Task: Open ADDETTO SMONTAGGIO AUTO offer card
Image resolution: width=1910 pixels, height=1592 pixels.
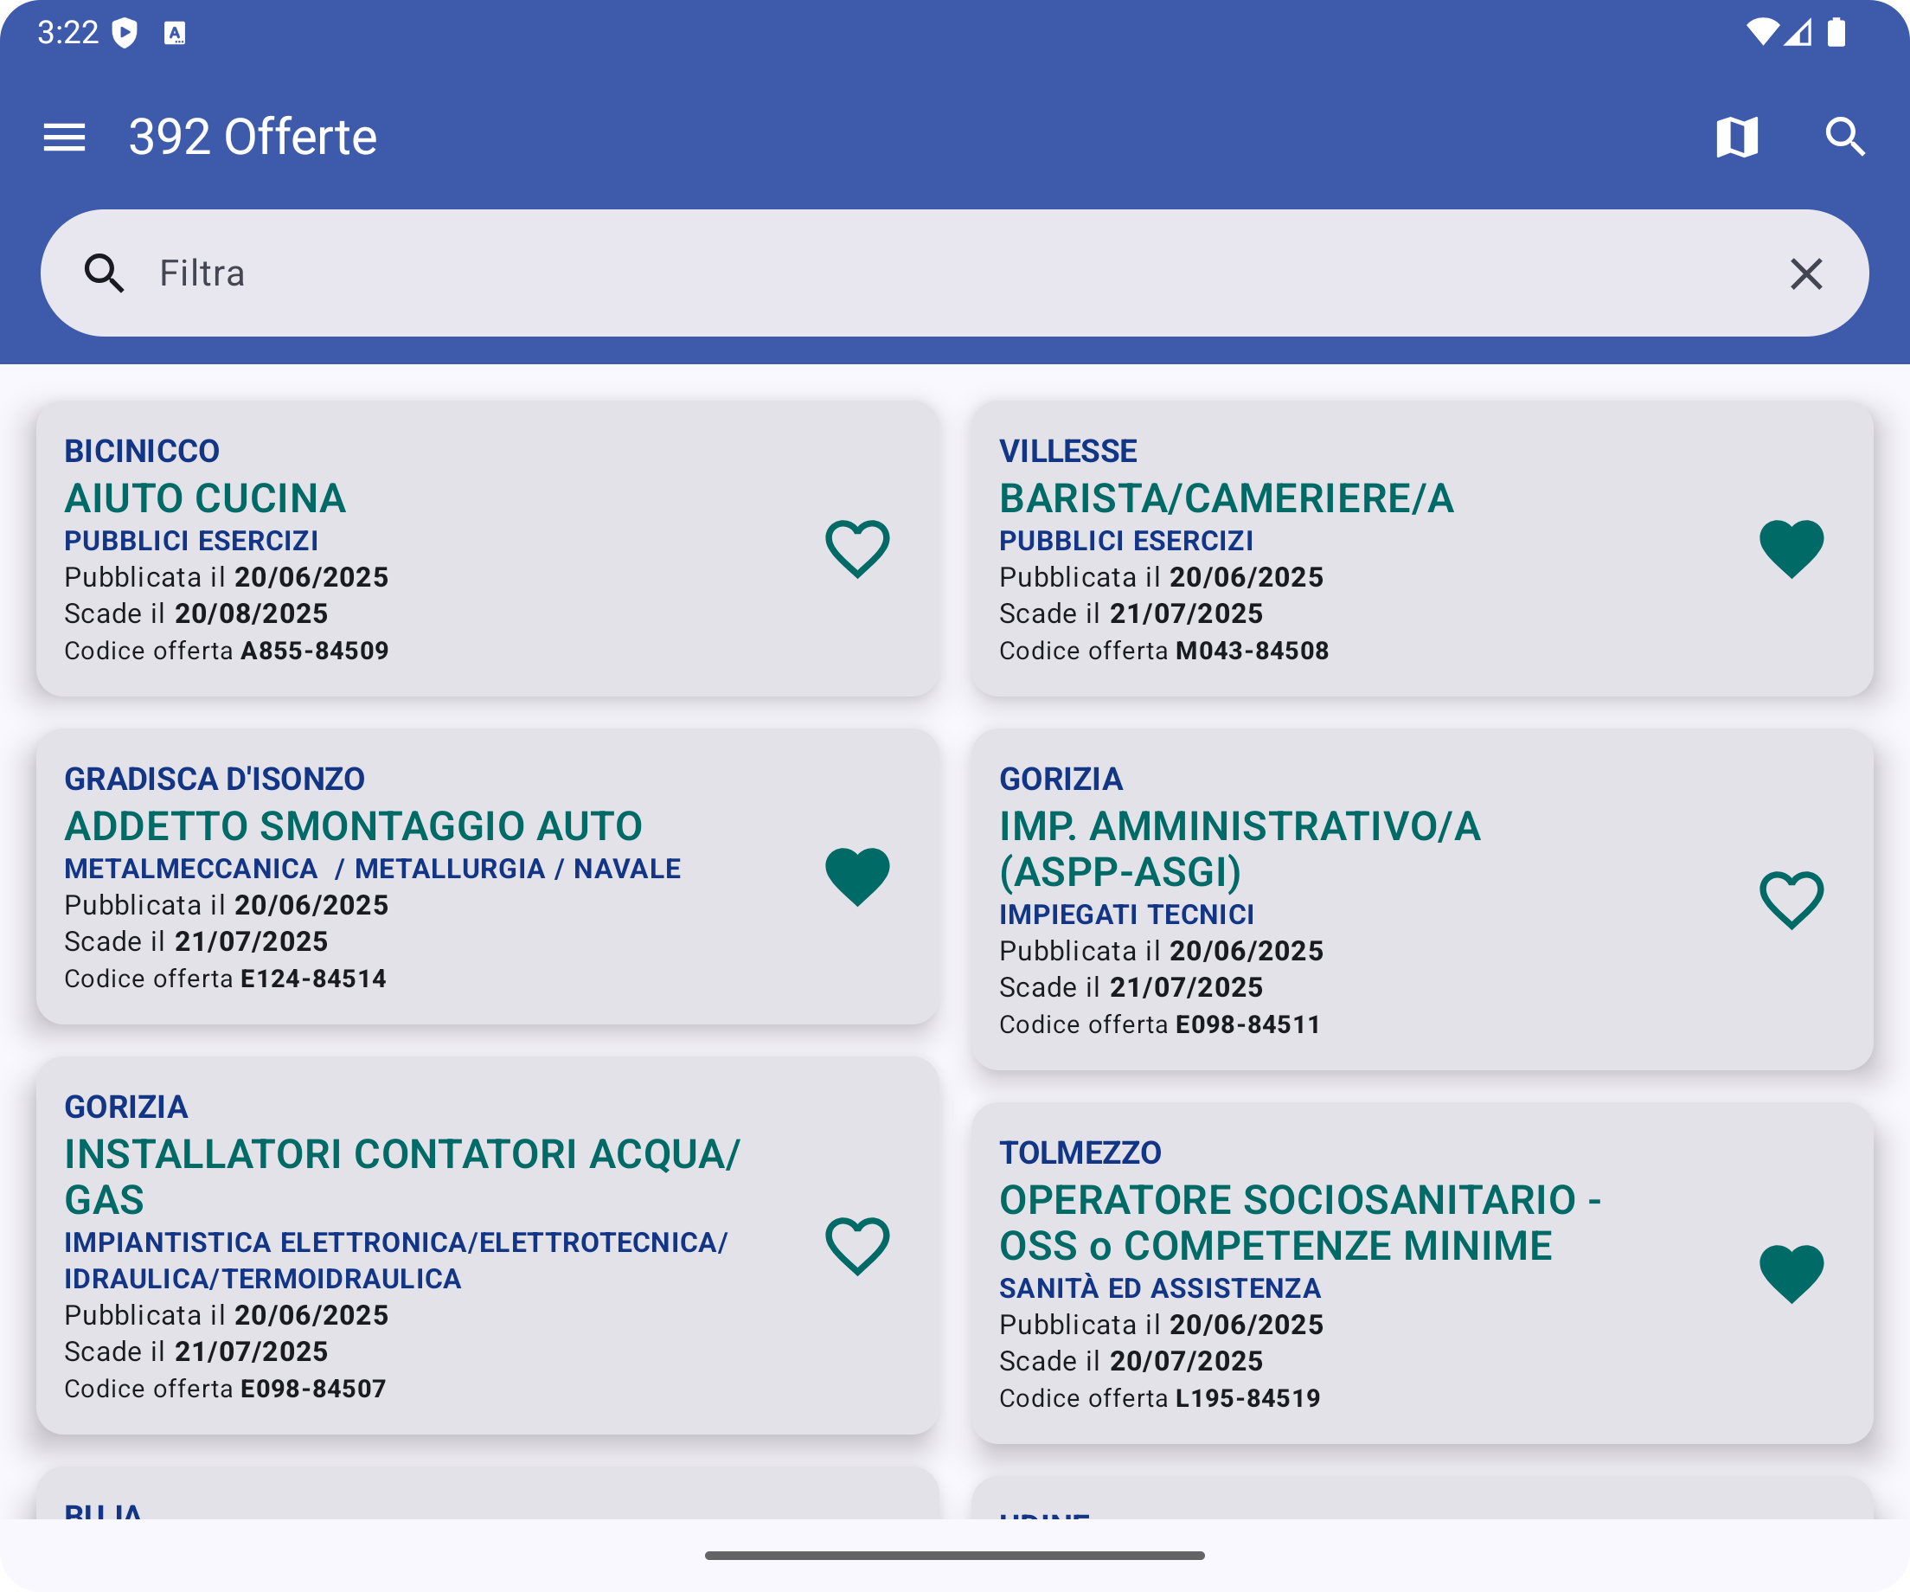Action: [x=353, y=826]
